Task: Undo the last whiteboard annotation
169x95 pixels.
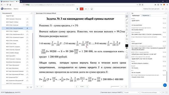Action: 127,42
